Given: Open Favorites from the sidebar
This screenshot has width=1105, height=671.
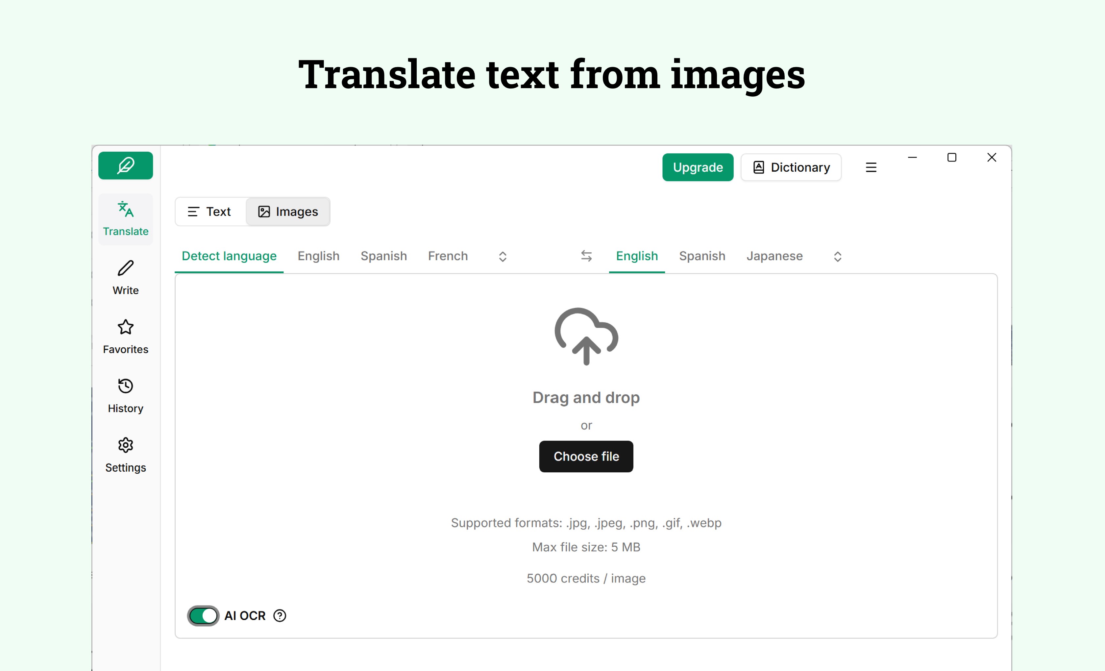Looking at the screenshot, I should (x=125, y=337).
